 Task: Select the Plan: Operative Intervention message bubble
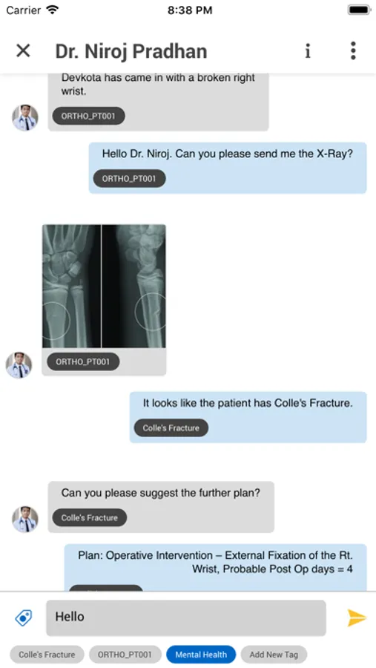click(x=216, y=568)
